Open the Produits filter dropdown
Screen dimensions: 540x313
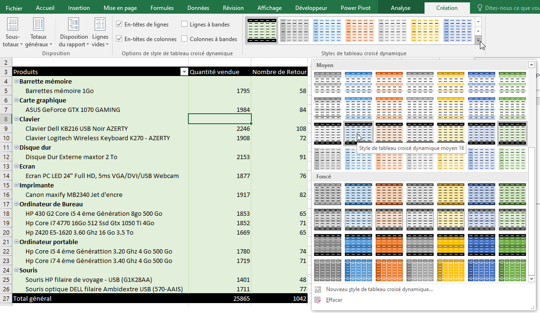184,72
